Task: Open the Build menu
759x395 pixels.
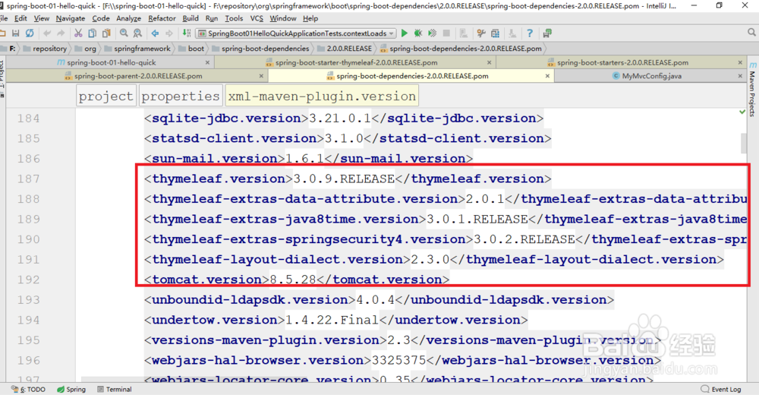Action: tap(191, 18)
